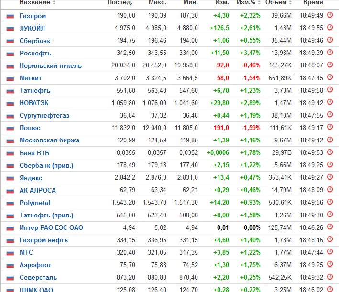
Task: Open the АК АЛРОСА stock link
Action: (38, 190)
